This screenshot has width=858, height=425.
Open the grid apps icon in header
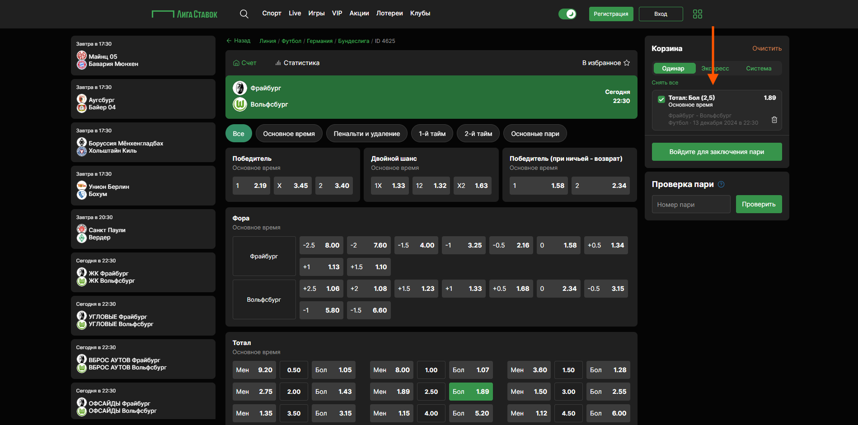(x=697, y=14)
